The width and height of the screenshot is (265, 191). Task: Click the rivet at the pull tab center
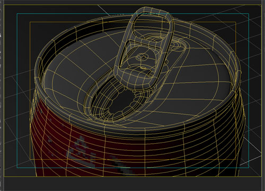(141, 56)
